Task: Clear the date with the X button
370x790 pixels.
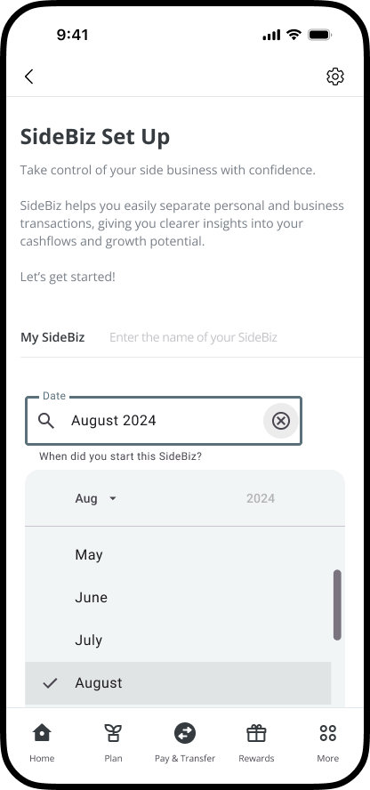Action: coord(281,421)
